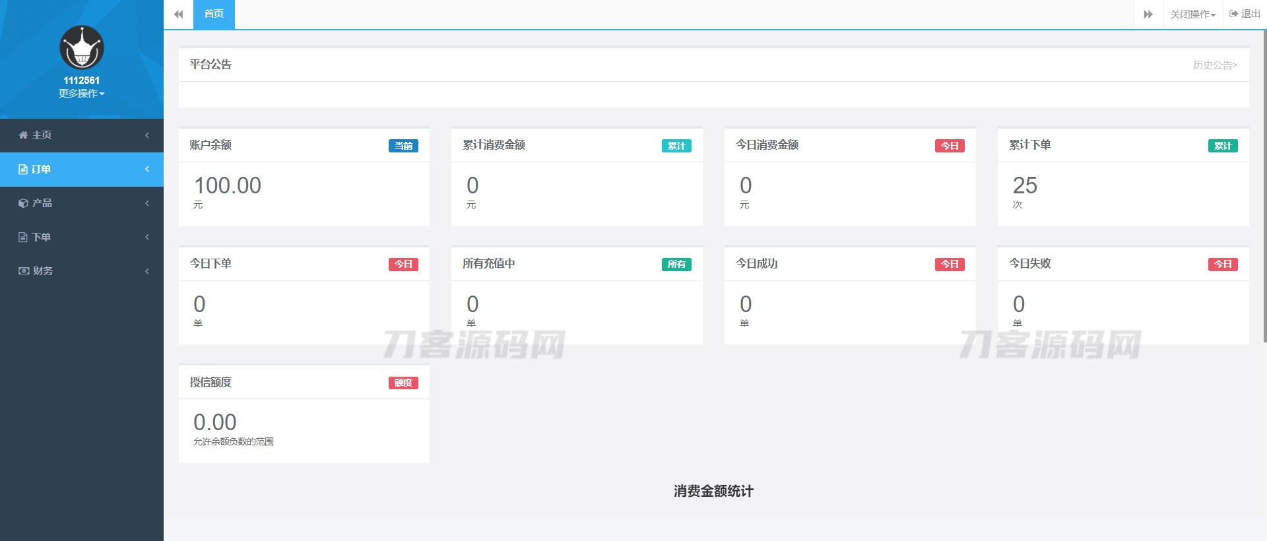Click the home icon beside 主页

pyautogui.click(x=23, y=135)
